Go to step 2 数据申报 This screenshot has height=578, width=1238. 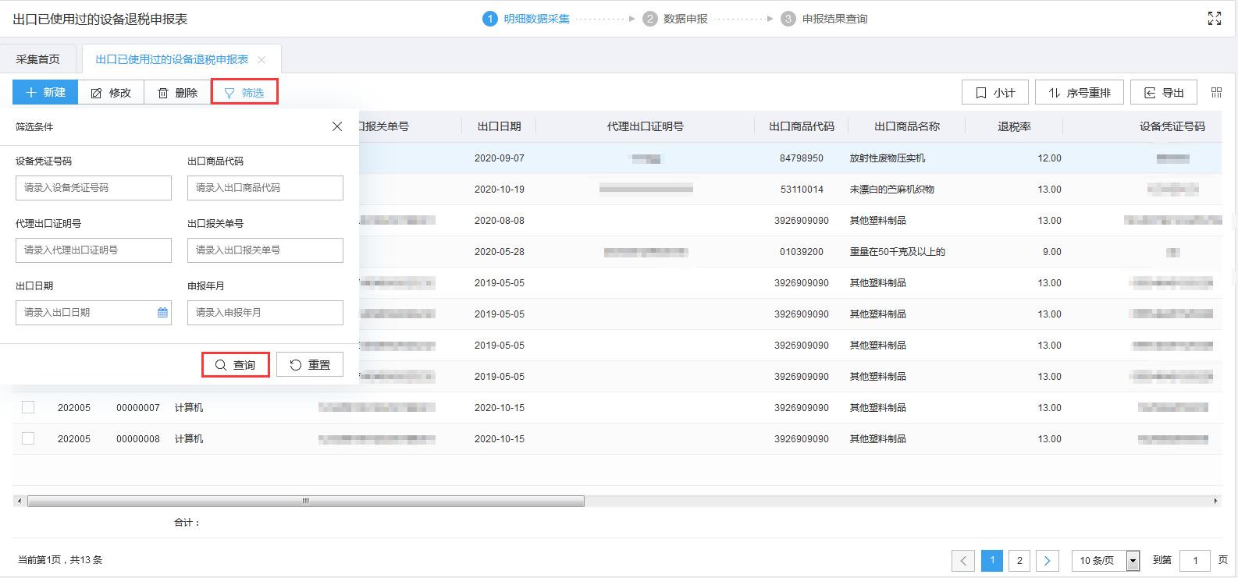(675, 19)
